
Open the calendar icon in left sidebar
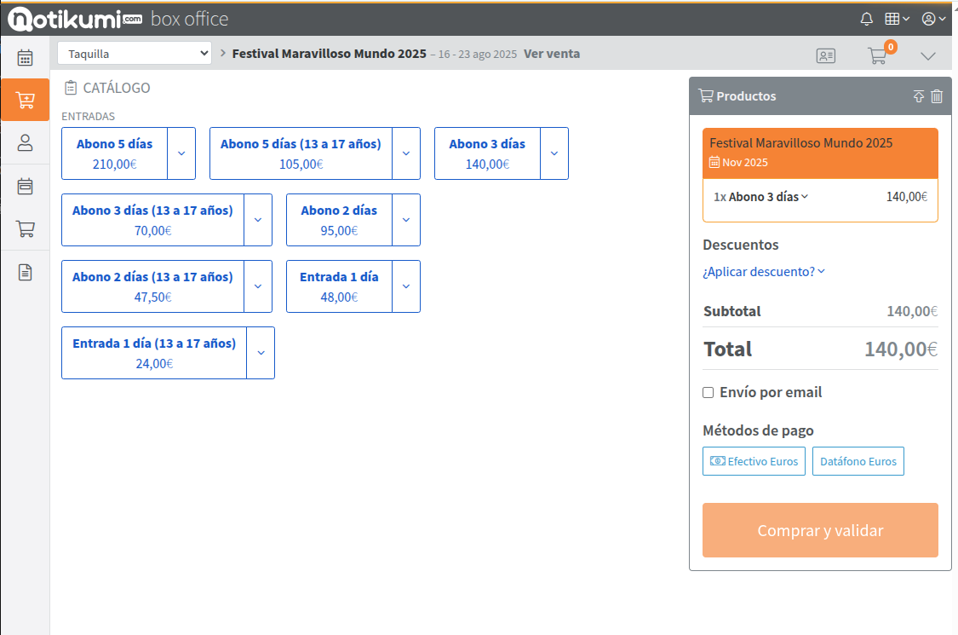click(25, 58)
